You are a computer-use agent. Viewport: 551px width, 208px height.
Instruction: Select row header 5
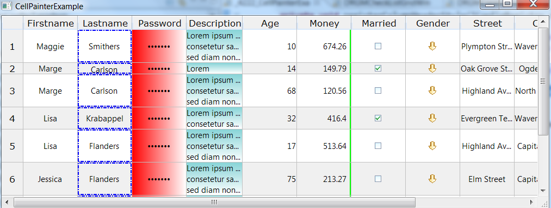(13, 146)
